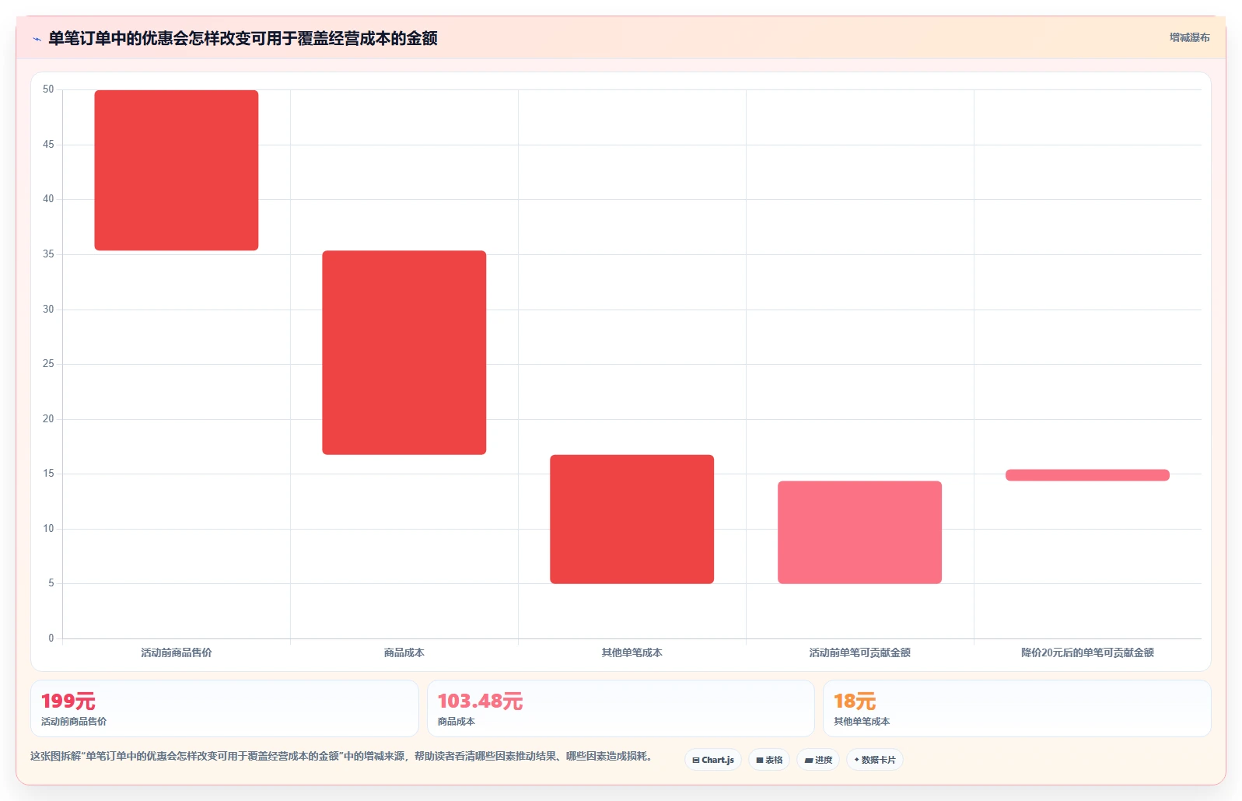Click the x-axis label 降价20元后的单笔可贡献金额

point(1087,652)
